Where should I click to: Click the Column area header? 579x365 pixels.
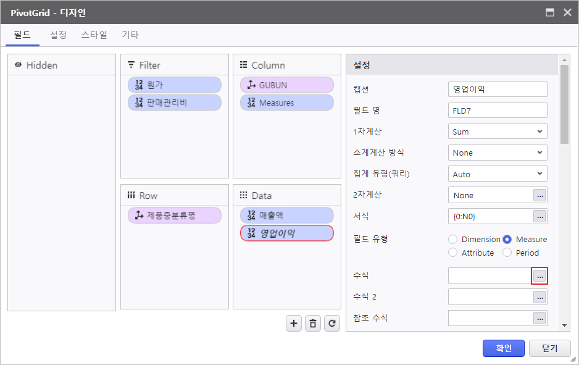click(287, 65)
